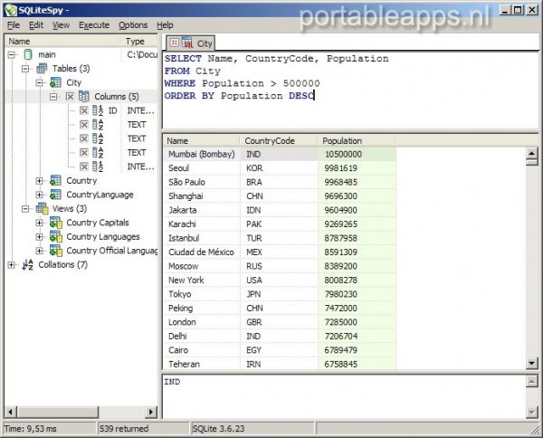This screenshot has height=438, width=543.
Task: Select the Cairo name cell
Action: pos(202,350)
